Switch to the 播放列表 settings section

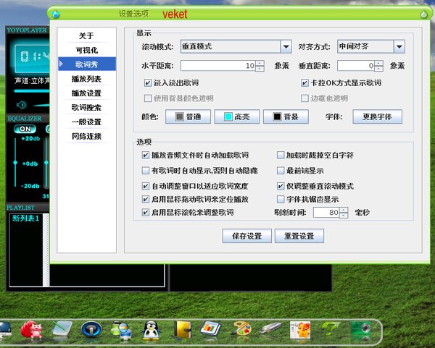click(86, 78)
